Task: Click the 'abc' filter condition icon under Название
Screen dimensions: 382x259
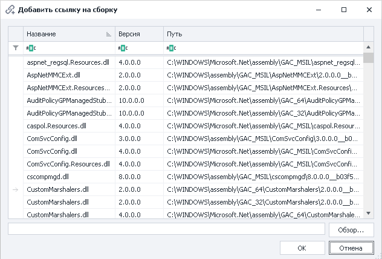Action: point(31,48)
